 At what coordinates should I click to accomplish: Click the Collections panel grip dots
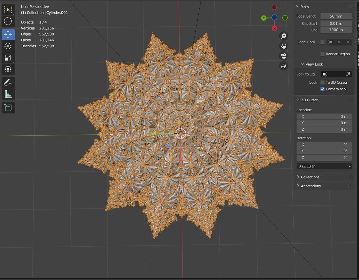point(350,177)
